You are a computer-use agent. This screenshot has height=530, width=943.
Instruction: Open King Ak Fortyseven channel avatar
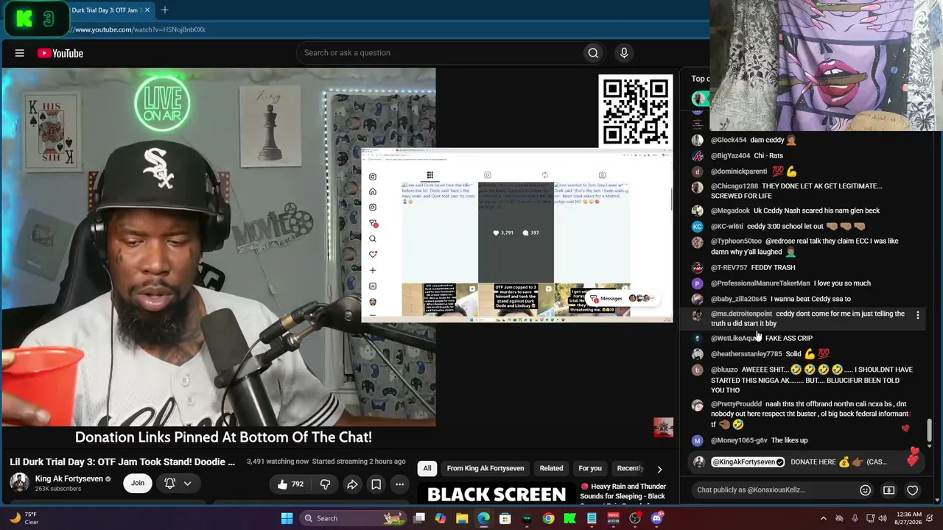19,483
